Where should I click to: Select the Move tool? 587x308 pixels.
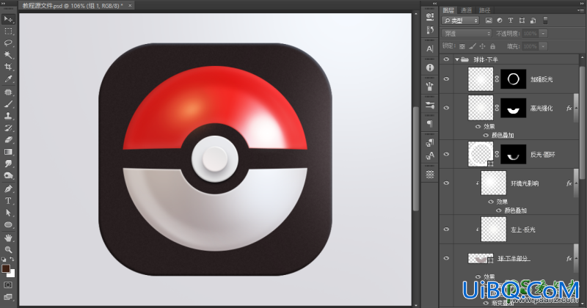pos(8,19)
